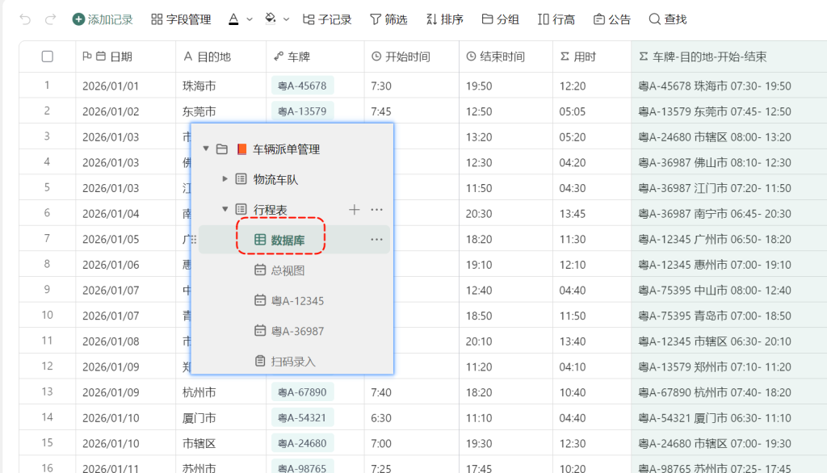Click plate tag 粤A-67890 in row 13

302,392
